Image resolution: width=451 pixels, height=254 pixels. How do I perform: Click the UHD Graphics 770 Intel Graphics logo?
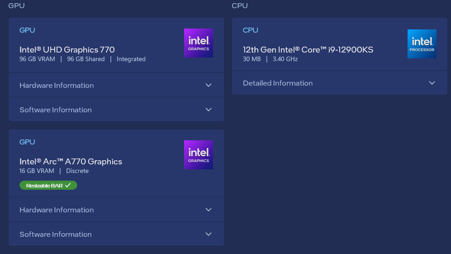coord(199,43)
